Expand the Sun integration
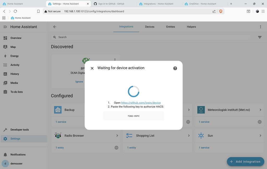The height and width of the screenshot is (169, 267). [260, 136]
